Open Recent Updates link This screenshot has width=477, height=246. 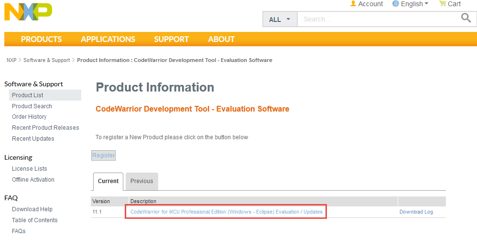tap(33, 139)
